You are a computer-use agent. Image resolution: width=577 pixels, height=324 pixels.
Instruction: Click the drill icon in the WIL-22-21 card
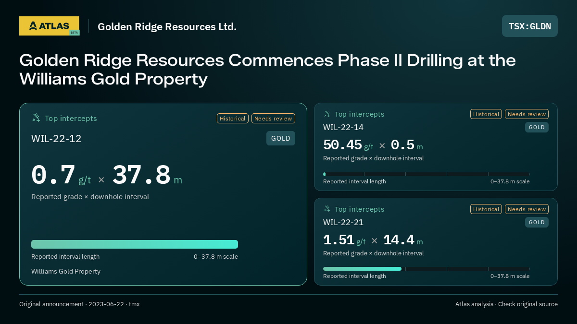(327, 209)
